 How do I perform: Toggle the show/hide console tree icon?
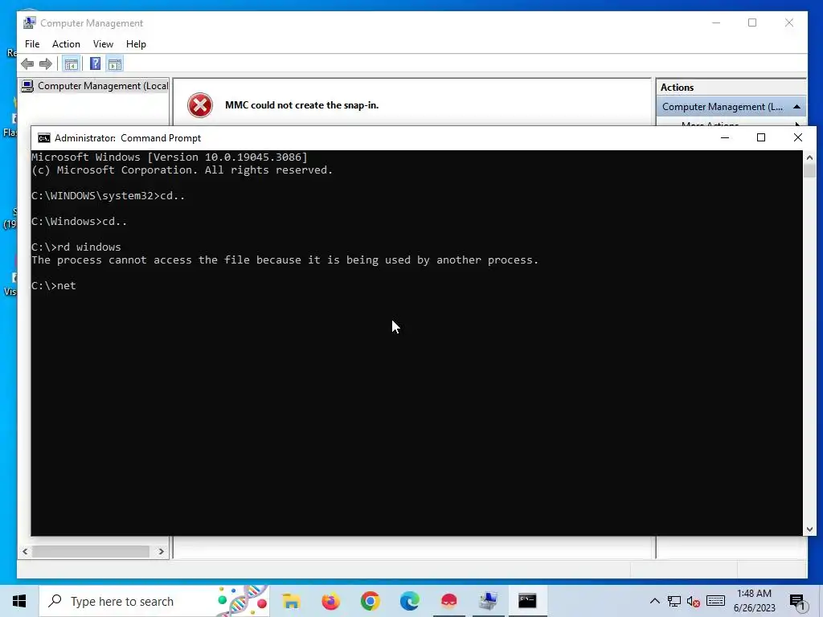[71, 64]
